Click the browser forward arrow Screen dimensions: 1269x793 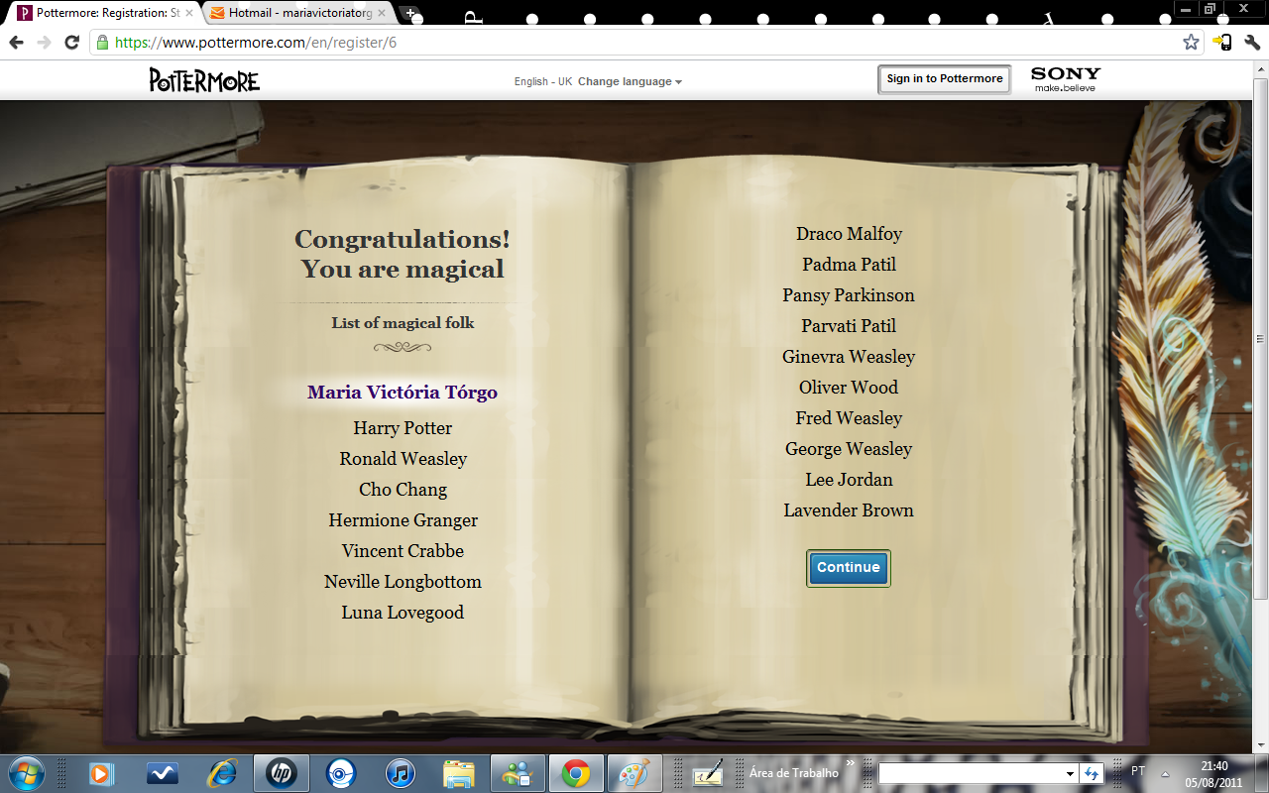pyautogui.click(x=44, y=43)
